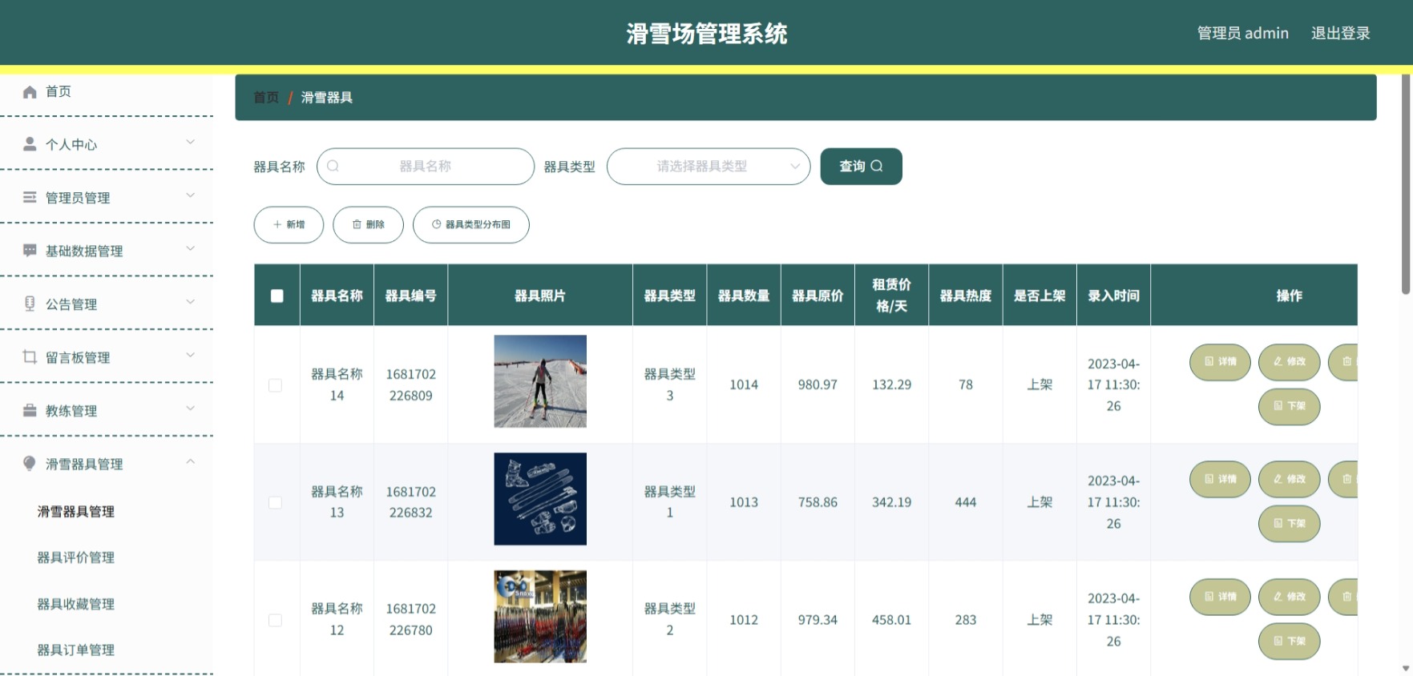Image resolution: width=1413 pixels, height=676 pixels.
Task: Click 修改 for 器具名称12
Action: pos(1289,597)
